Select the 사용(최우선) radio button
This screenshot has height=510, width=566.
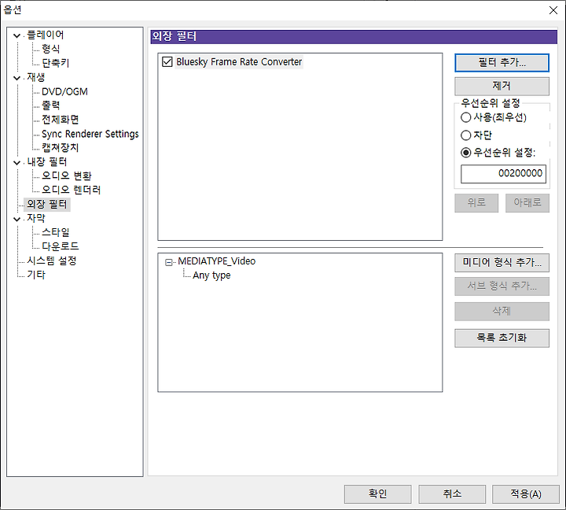pyautogui.click(x=466, y=117)
